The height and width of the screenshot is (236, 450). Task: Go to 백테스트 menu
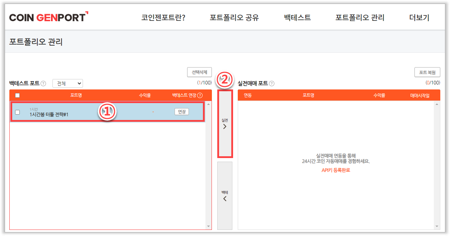pyautogui.click(x=297, y=18)
